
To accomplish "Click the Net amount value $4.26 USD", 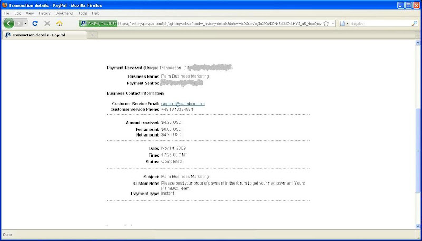I will point(171,134).
